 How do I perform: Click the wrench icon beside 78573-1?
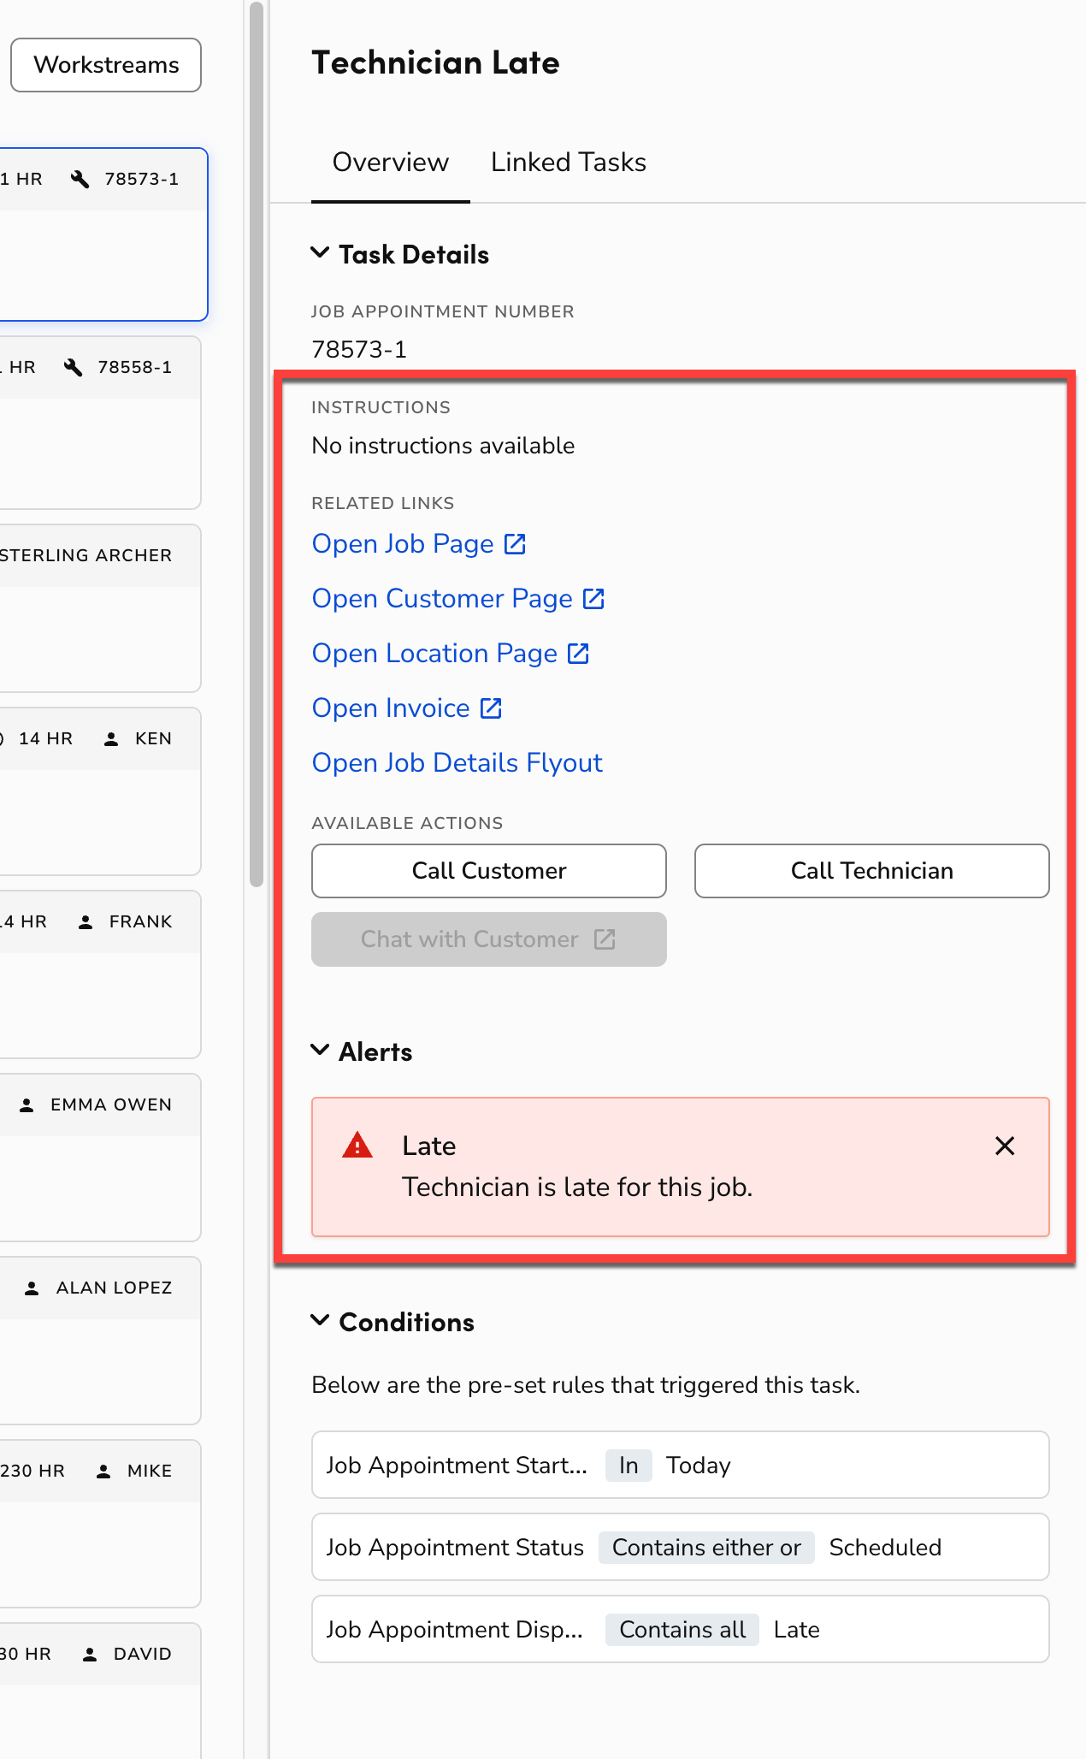[80, 179]
